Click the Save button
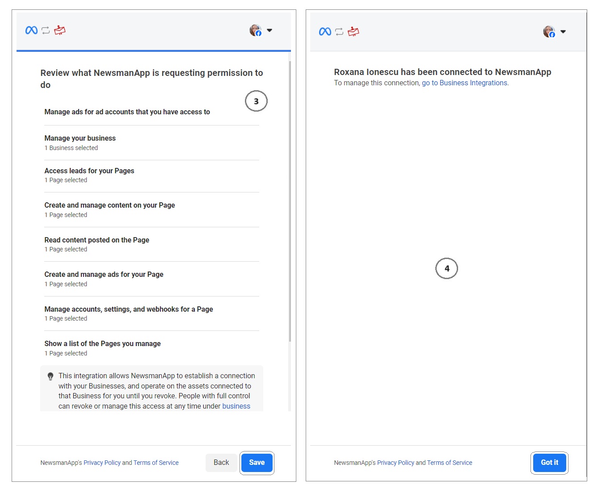Image resolution: width=602 pixels, height=493 pixels. pyautogui.click(x=257, y=463)
